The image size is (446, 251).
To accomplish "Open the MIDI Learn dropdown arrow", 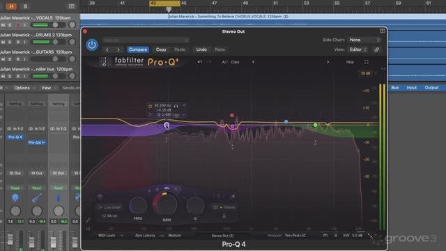I will coord(121,236).
